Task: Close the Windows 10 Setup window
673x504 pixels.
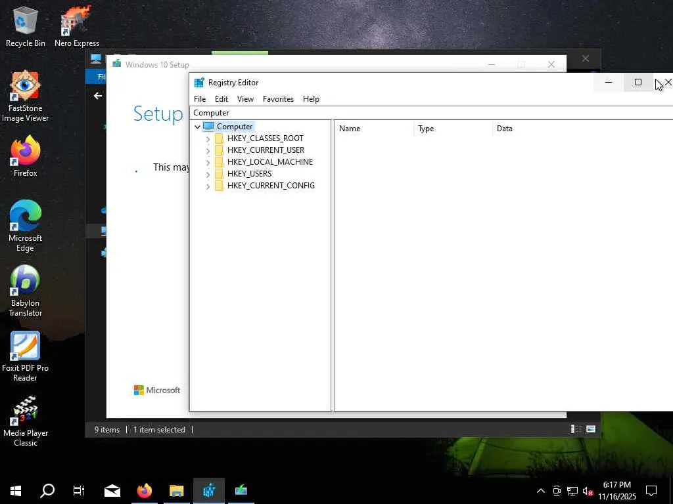Action: [x=551, y=64]
